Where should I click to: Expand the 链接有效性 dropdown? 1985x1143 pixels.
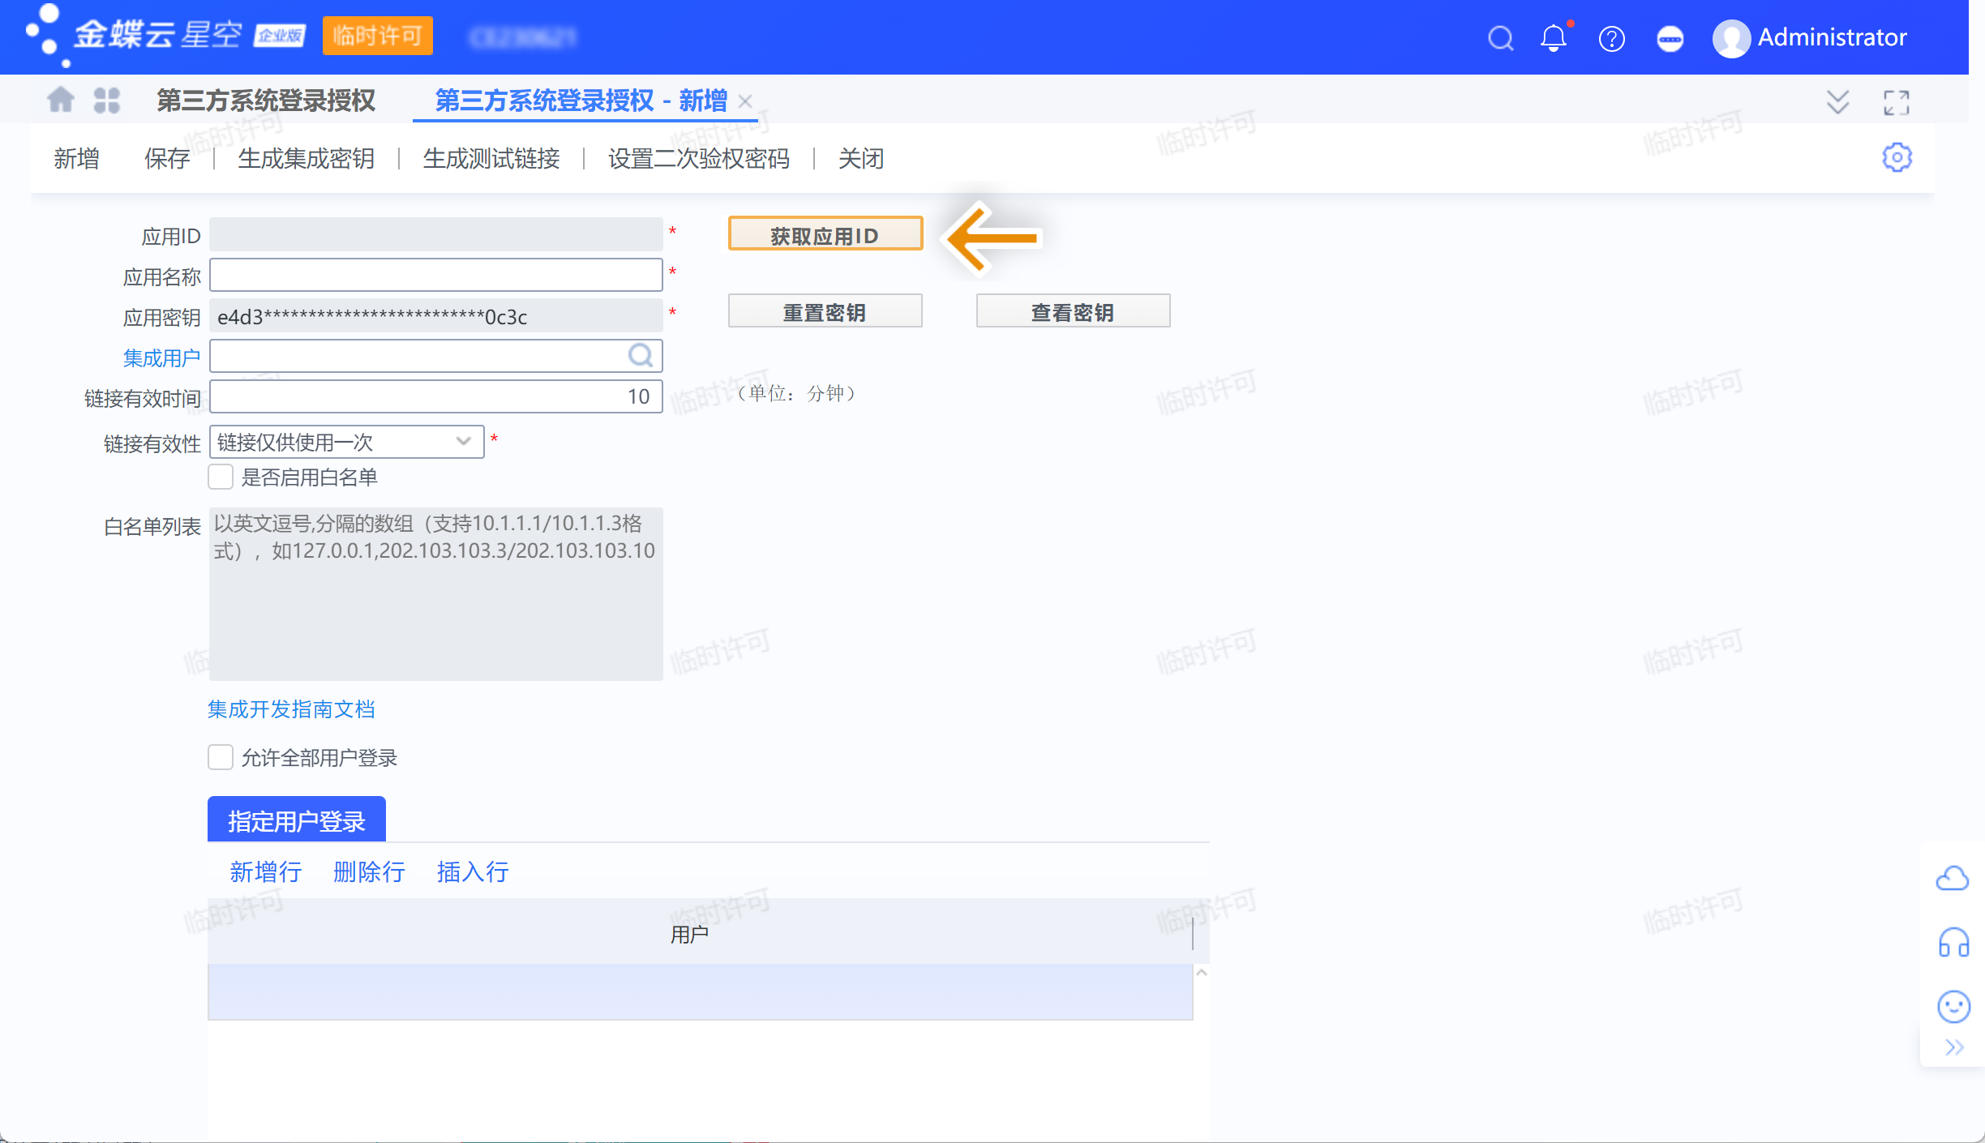[463, 442]
